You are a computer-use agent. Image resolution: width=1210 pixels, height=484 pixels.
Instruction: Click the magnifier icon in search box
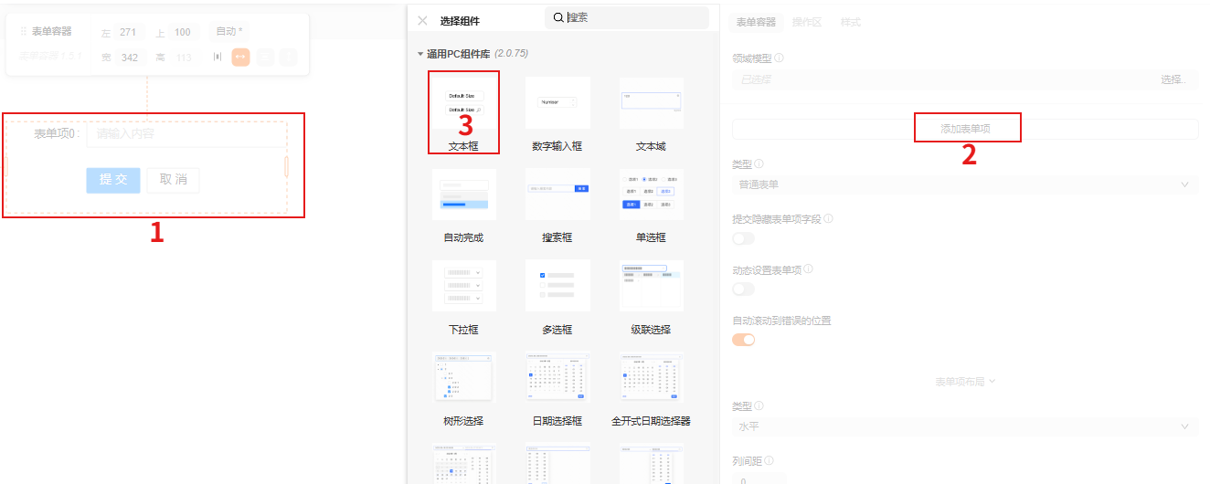click(558, 17)
